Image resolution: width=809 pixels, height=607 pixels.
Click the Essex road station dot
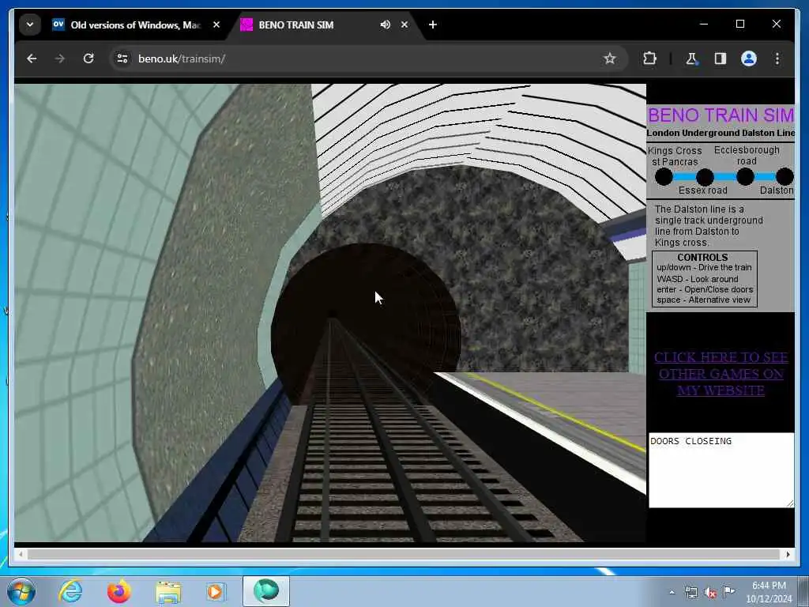705,177
